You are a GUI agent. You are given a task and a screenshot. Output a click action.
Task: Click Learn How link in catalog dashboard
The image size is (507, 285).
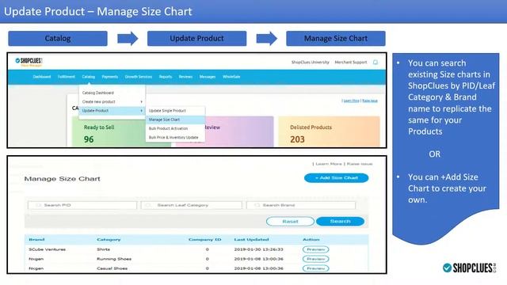click(x=351, y=101)
